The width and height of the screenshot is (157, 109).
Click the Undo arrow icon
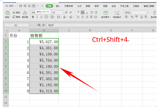34,6
